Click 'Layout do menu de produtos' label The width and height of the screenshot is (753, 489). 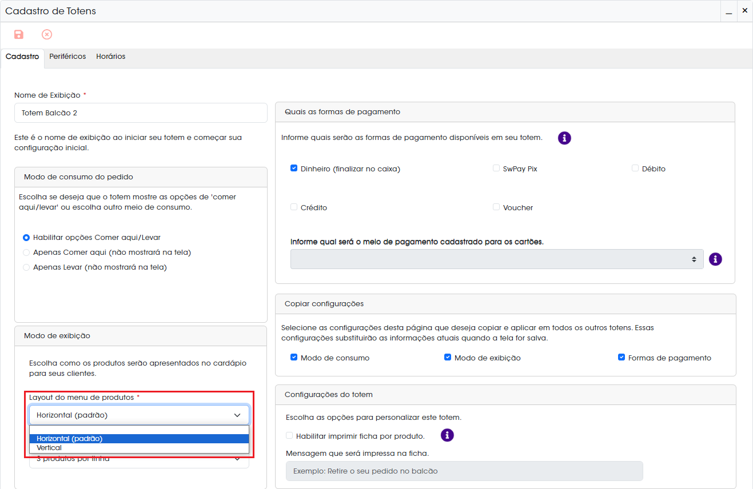click(82, 397)
